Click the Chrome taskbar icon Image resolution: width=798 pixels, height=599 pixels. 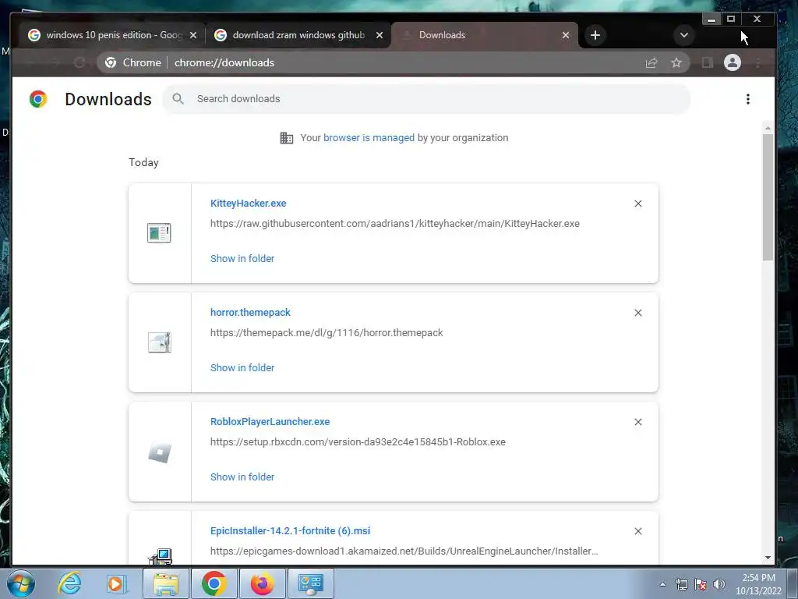click(214, 583)
